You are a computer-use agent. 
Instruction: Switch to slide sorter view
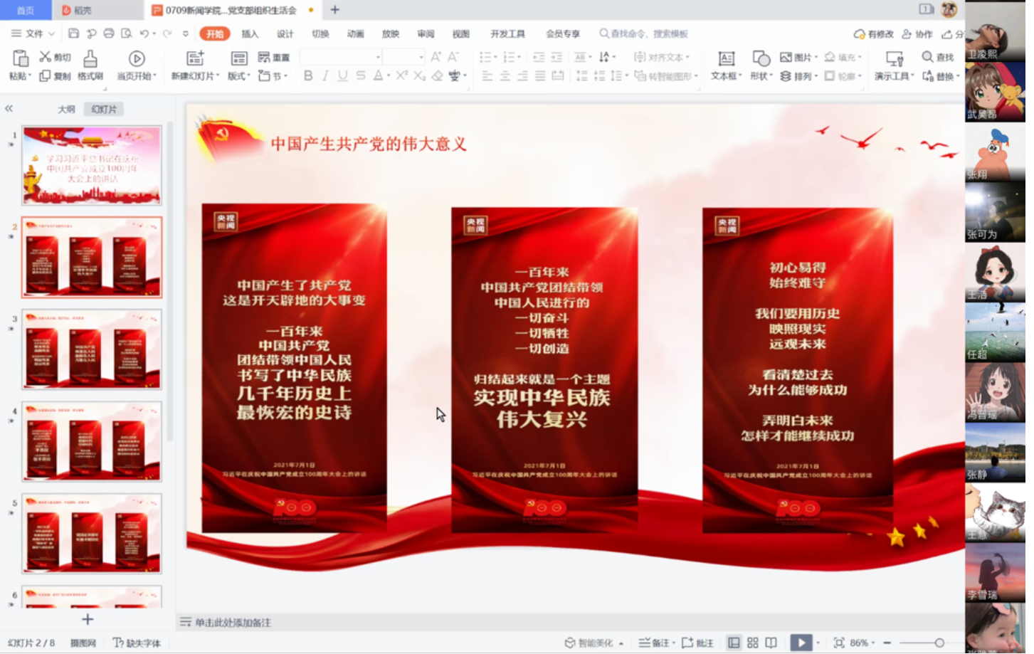pos(752,643)
